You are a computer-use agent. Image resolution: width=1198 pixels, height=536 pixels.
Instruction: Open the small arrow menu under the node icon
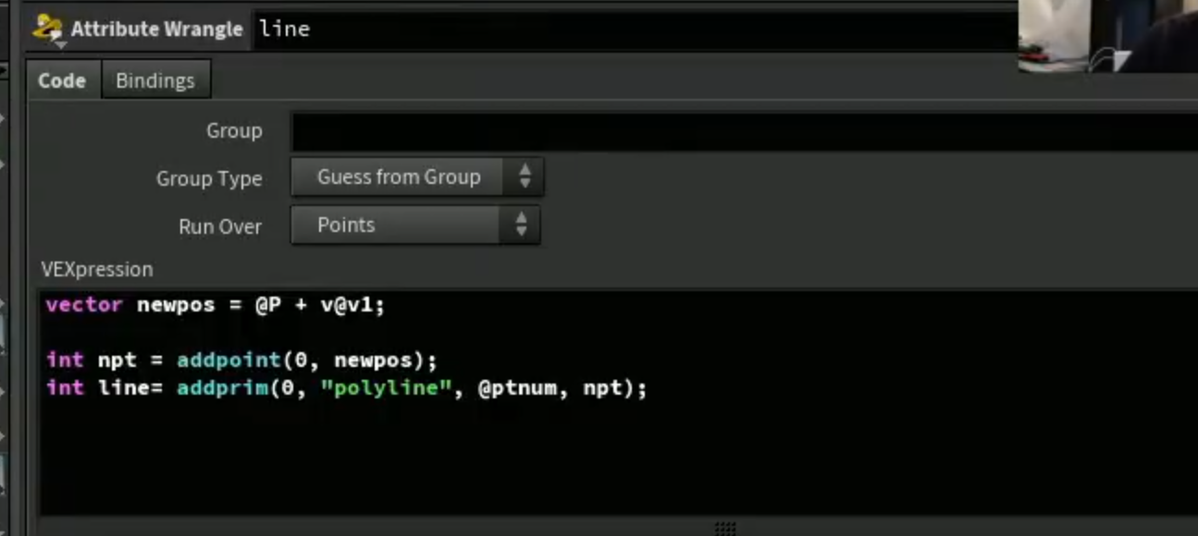59,44
